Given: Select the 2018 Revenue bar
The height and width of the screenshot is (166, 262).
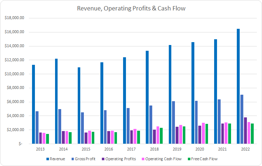Looking at the screenshot, I should [x=147, y=97].
